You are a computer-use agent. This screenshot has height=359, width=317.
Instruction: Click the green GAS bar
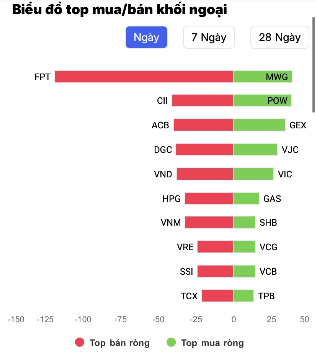point(246,198)
